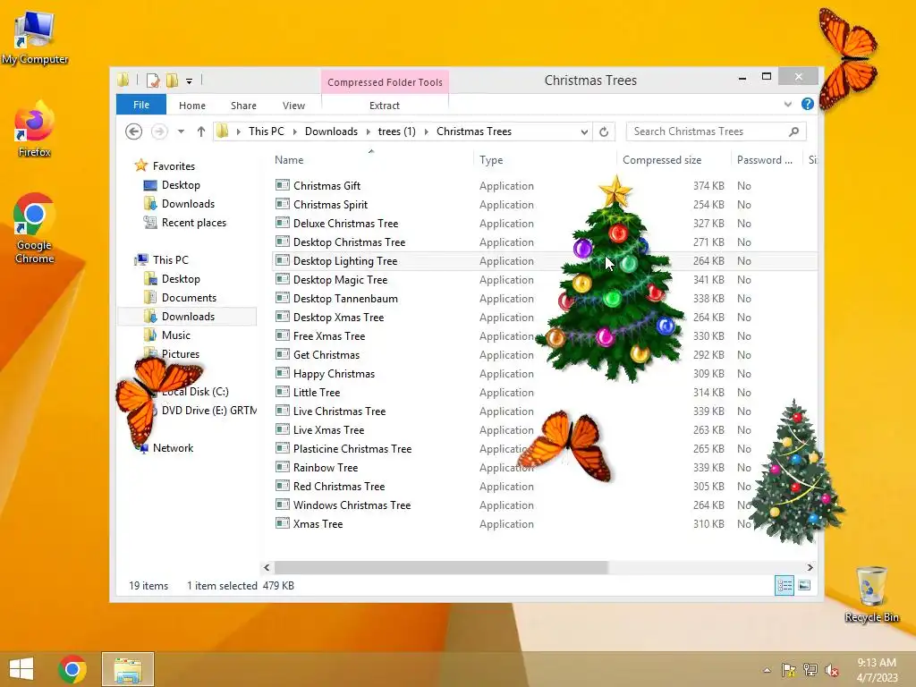Open the Extract tab
The width and height of the screenshot is (916, 687).
pyautogui.click(x=385, y=106)
